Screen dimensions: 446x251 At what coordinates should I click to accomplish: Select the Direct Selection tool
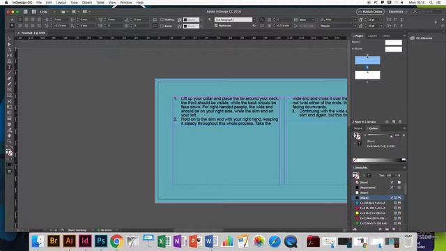[x=9, y=45]
